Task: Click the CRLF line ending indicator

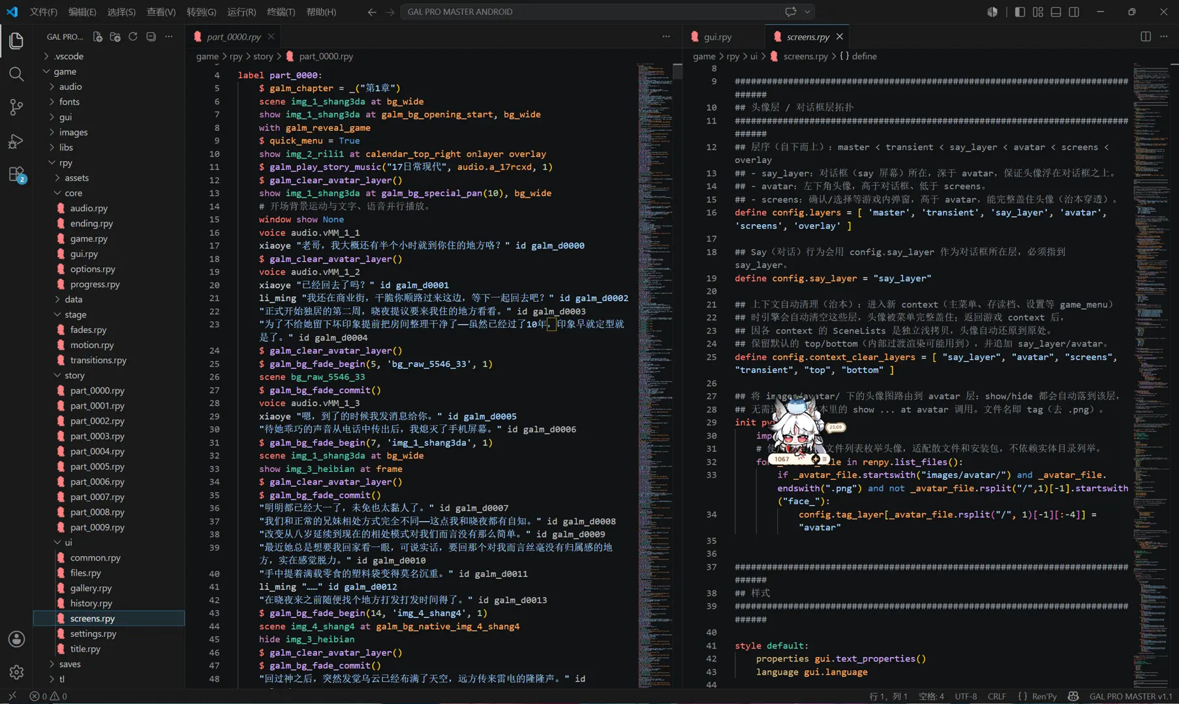Action: pyautogui.click(x=996, y=696)
